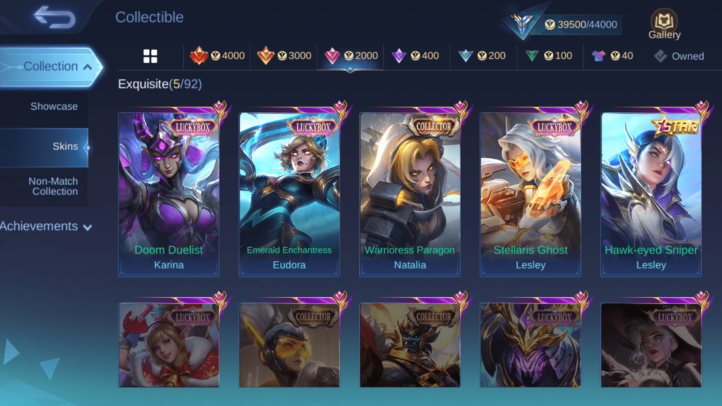
Task: Select the Skins sidebar tab
Action: tap(44, 147)
